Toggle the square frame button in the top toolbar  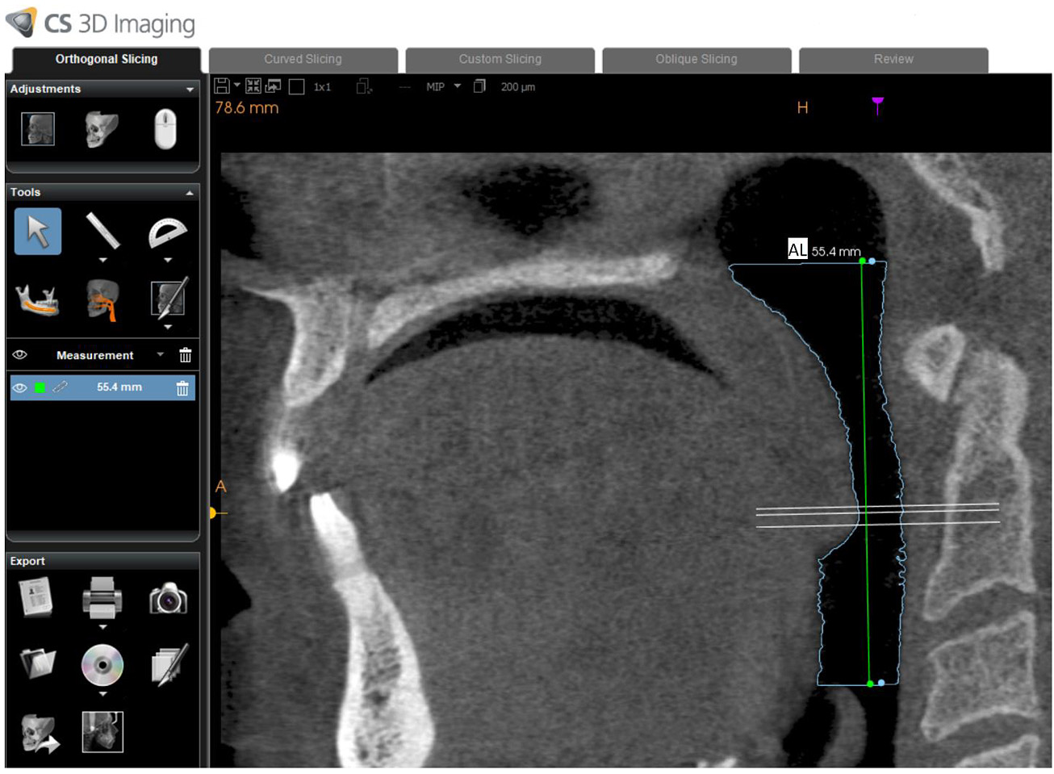(296, 87)
